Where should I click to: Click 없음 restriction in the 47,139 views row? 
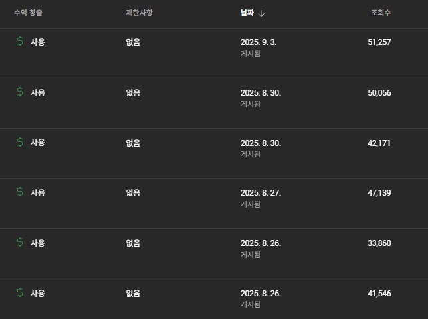pyautogui.click(x=133, y=192)
